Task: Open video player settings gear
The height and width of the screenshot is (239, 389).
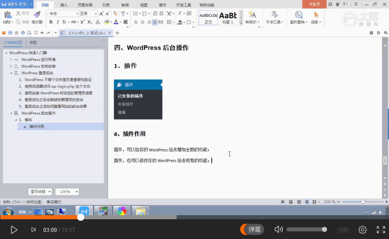Action: tap(363, 230)
